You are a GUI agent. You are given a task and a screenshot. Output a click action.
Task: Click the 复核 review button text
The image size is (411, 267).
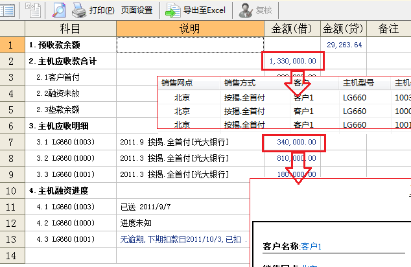[x=264, y=10]
